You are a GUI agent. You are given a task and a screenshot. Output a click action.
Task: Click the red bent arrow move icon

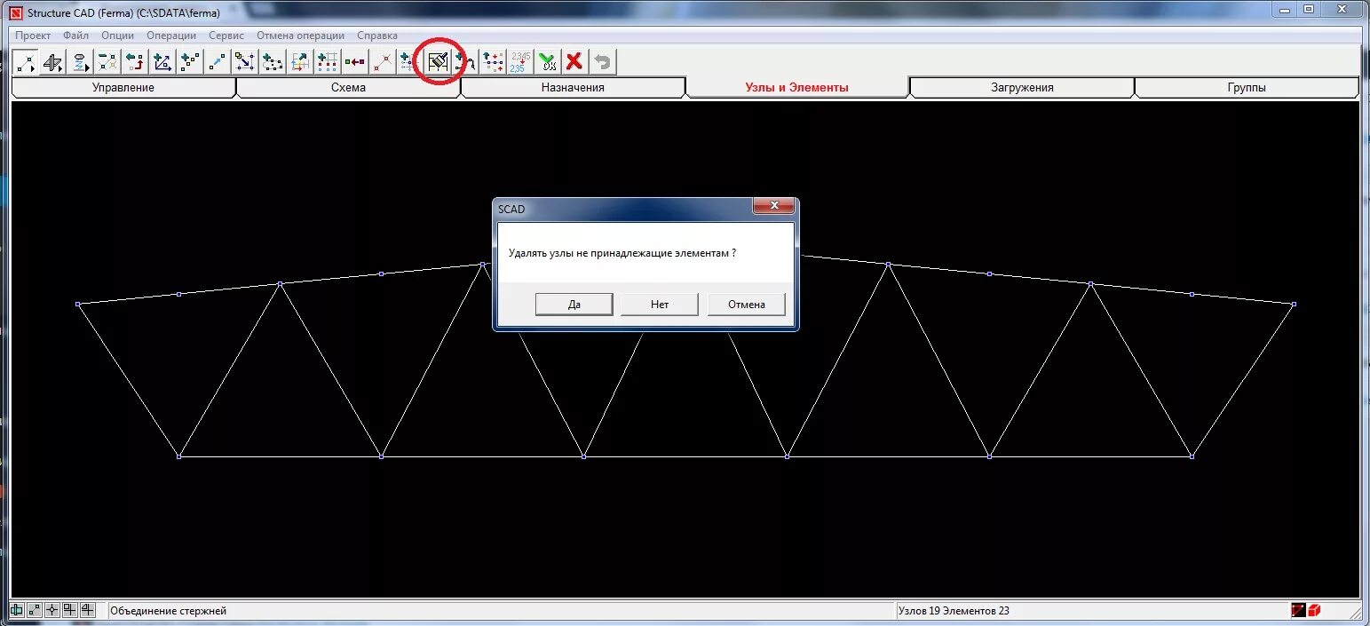coord(135,62)
